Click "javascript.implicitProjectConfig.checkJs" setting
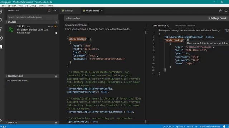Screen dimensions: 229x128 coord(96,112)
